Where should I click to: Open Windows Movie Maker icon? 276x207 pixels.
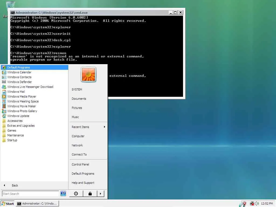4,106
